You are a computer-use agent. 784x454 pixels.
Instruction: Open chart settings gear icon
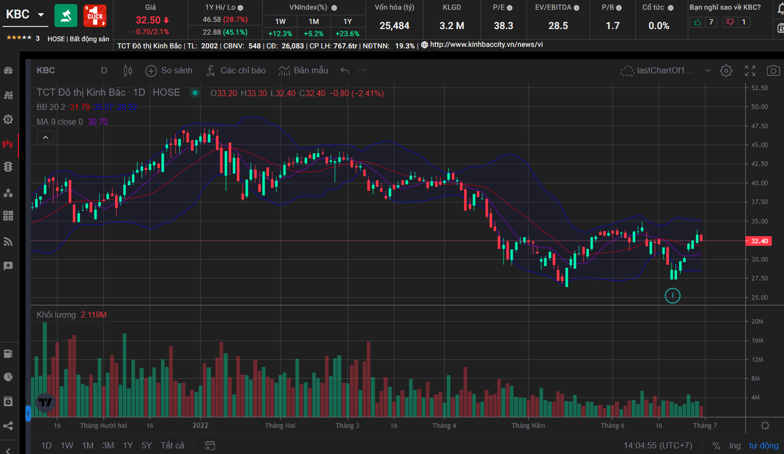click(726, 71)
